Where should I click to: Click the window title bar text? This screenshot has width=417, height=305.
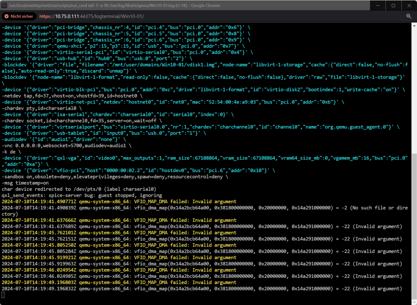pyautogui.click(x=114, y=5)
